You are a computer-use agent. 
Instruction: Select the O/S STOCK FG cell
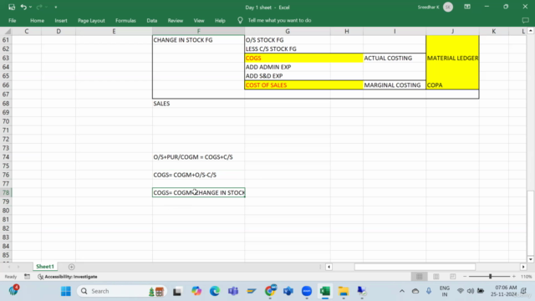point(288,40)
